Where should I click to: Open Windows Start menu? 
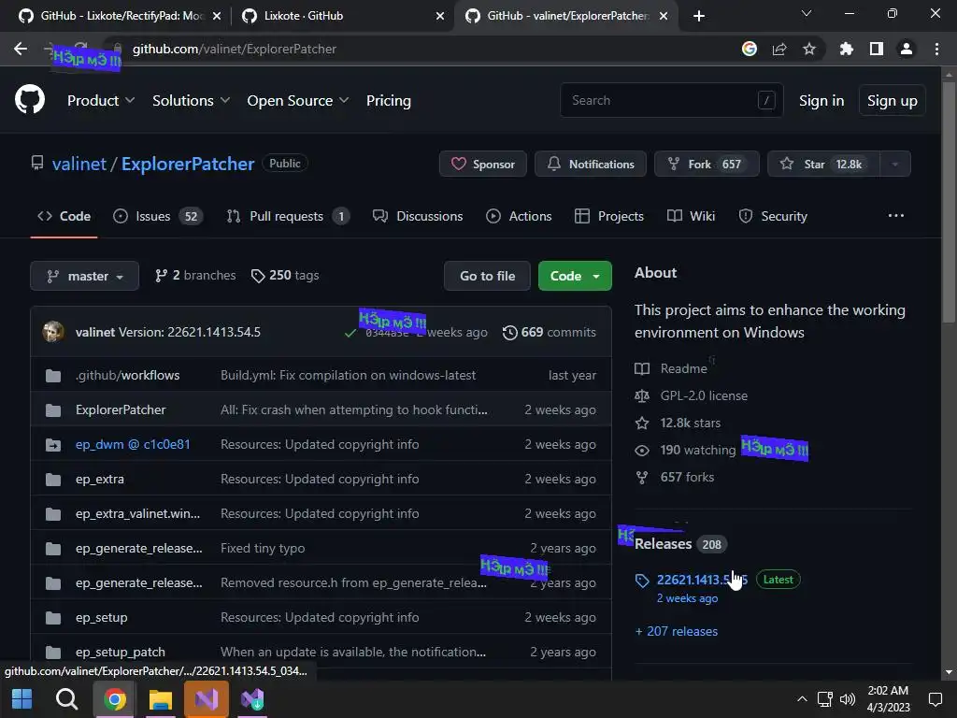[22, 699]
